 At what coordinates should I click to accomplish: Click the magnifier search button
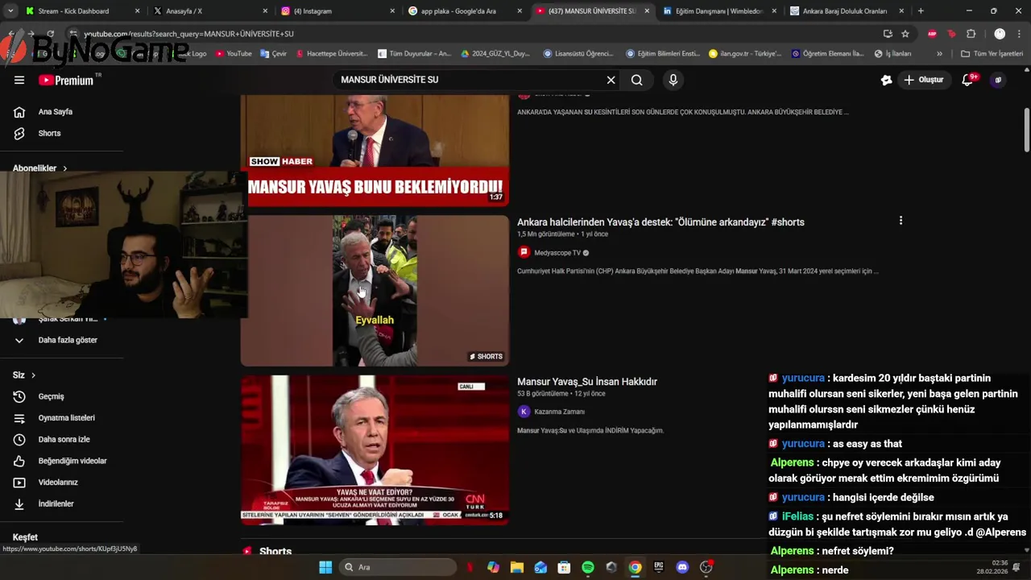click(x=636, y=80)
